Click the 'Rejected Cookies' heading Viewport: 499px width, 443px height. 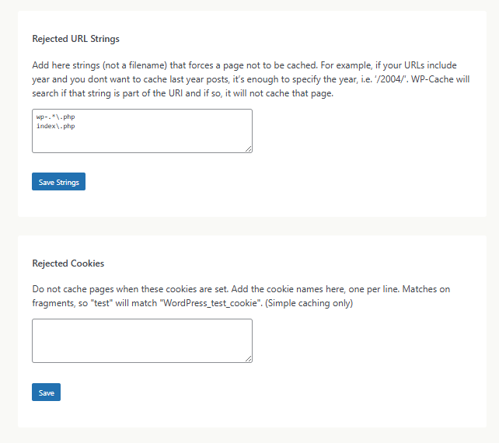(x=68, y=263)
